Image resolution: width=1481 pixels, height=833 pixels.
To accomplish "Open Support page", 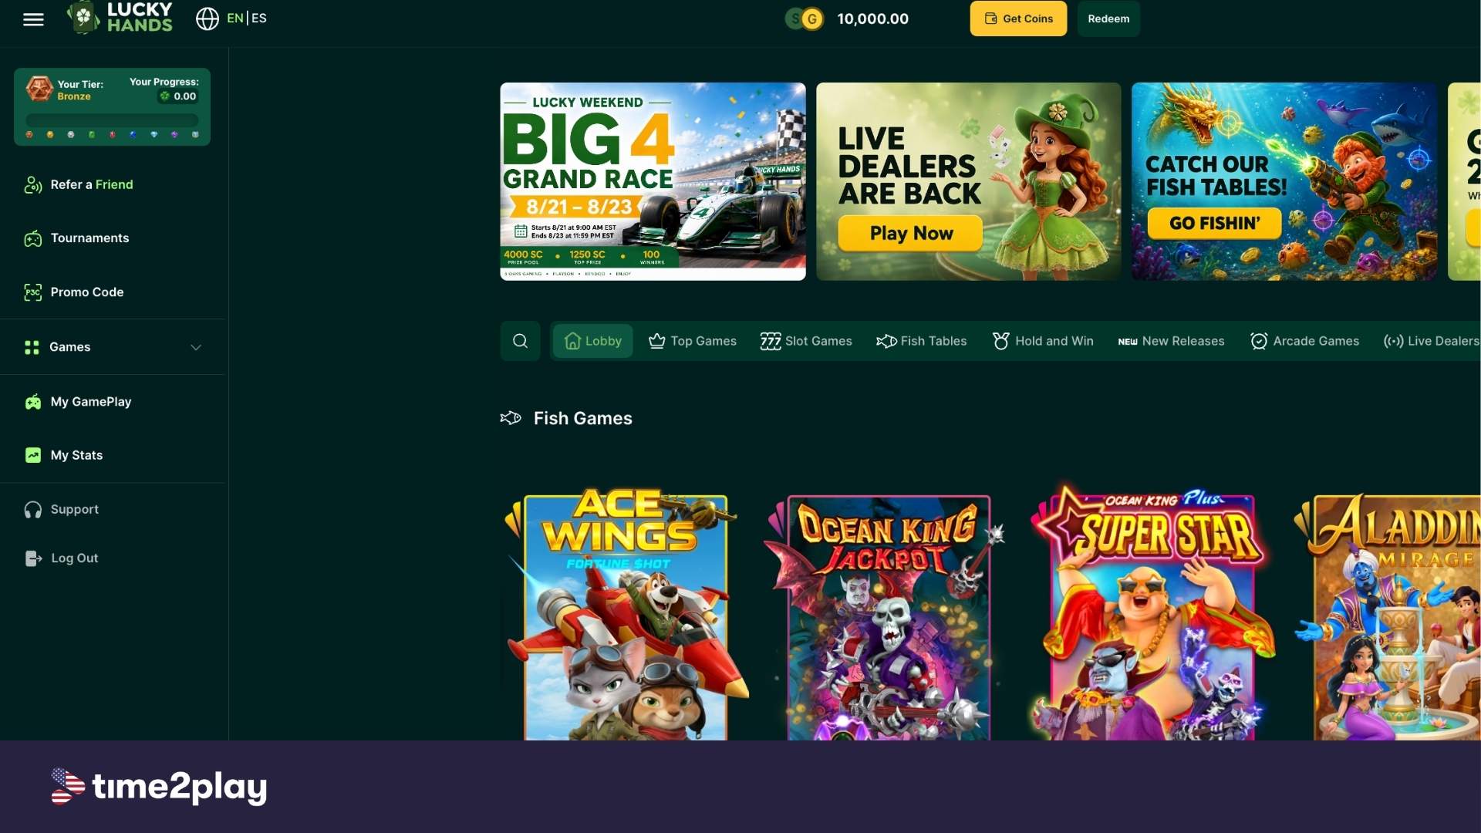I will [75, 510].
